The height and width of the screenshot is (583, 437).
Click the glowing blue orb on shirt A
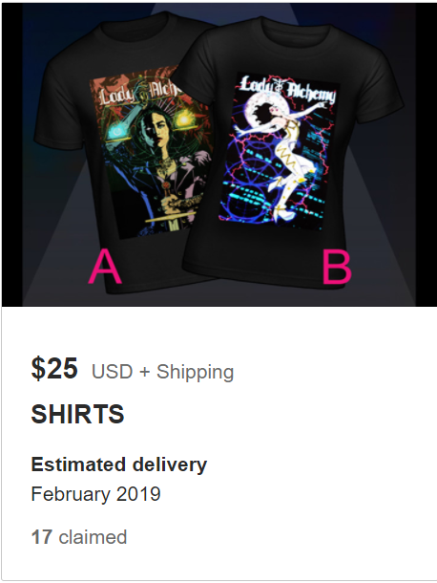(x=117, y=131)
